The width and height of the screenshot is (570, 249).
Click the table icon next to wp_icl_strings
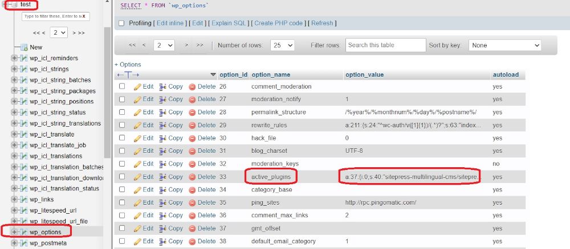[24, 69]
